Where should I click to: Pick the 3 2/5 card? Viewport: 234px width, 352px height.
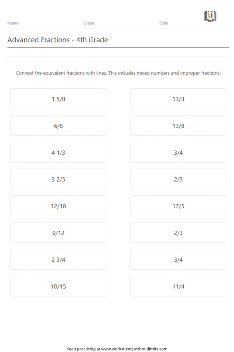point(58,179)
